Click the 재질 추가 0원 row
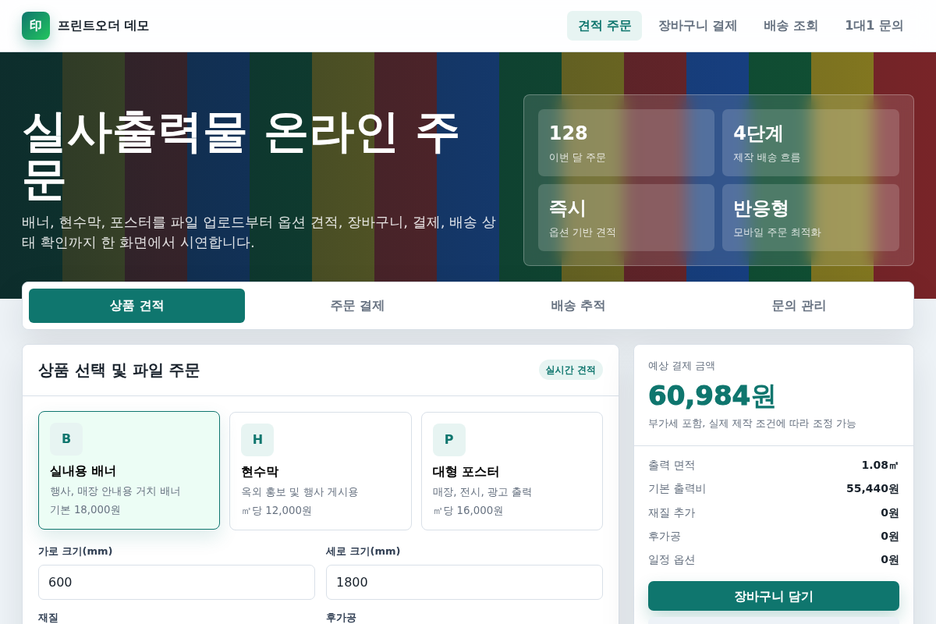 tap(774, 512)
